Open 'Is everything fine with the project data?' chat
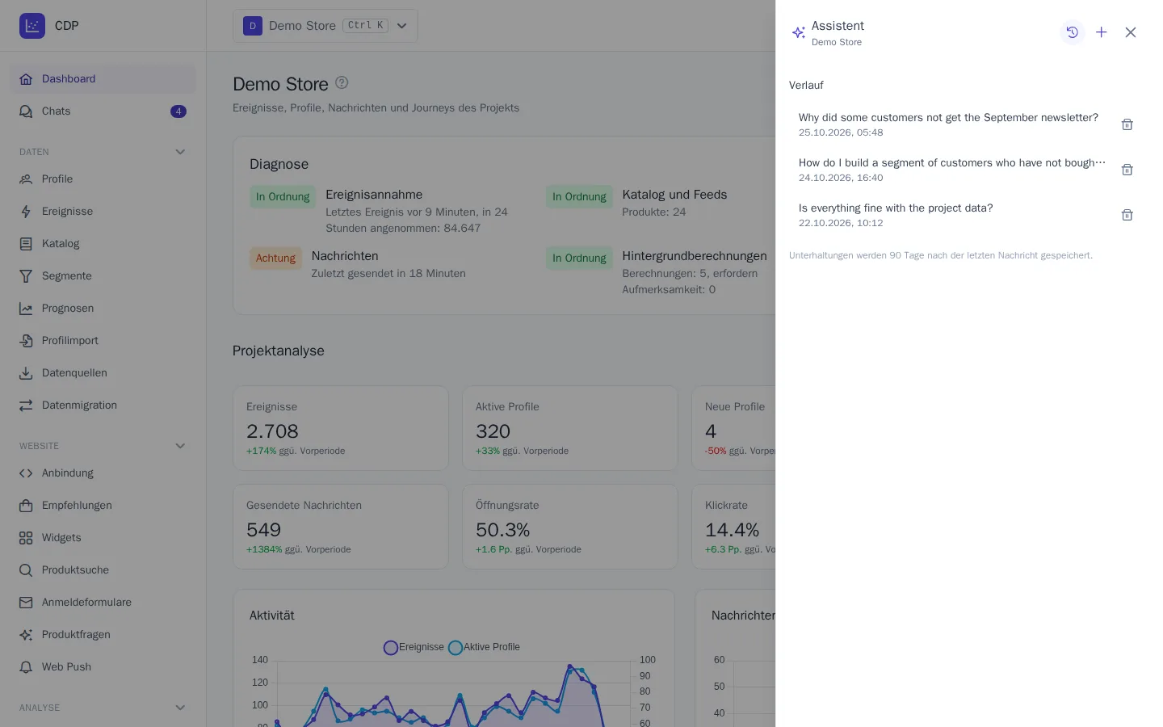The image size is (1163, 727). 951,215
